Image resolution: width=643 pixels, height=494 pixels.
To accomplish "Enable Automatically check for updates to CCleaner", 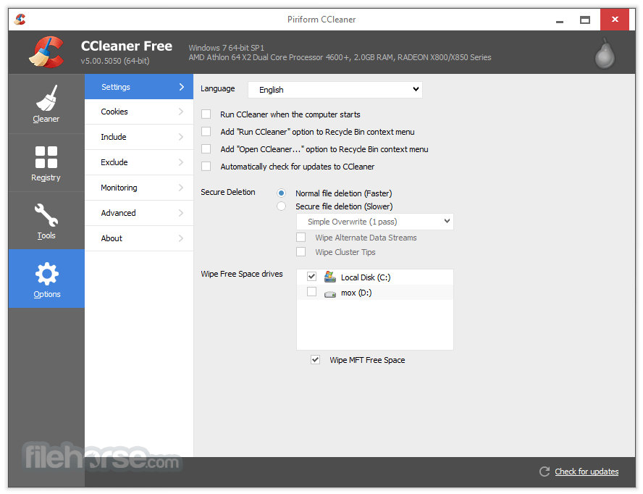I will tap(206, 166).
